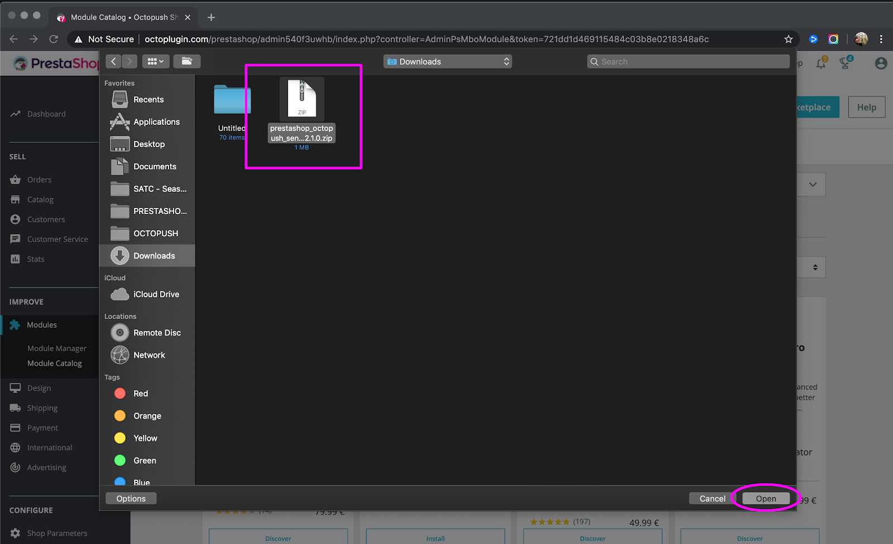This screenshot has width=893, height=544.
Task: Open the Chrome menu
Action: (x=881, y=39)
